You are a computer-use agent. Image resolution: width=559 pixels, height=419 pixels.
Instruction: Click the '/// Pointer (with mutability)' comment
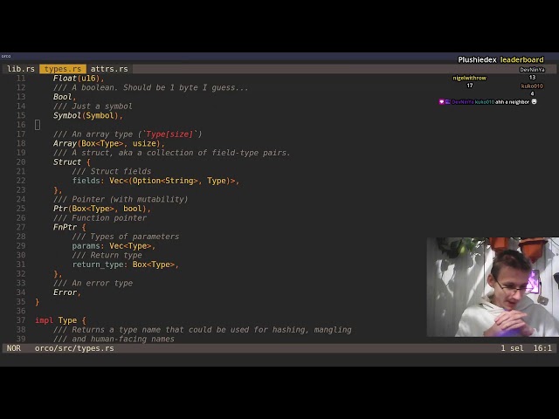121,199
